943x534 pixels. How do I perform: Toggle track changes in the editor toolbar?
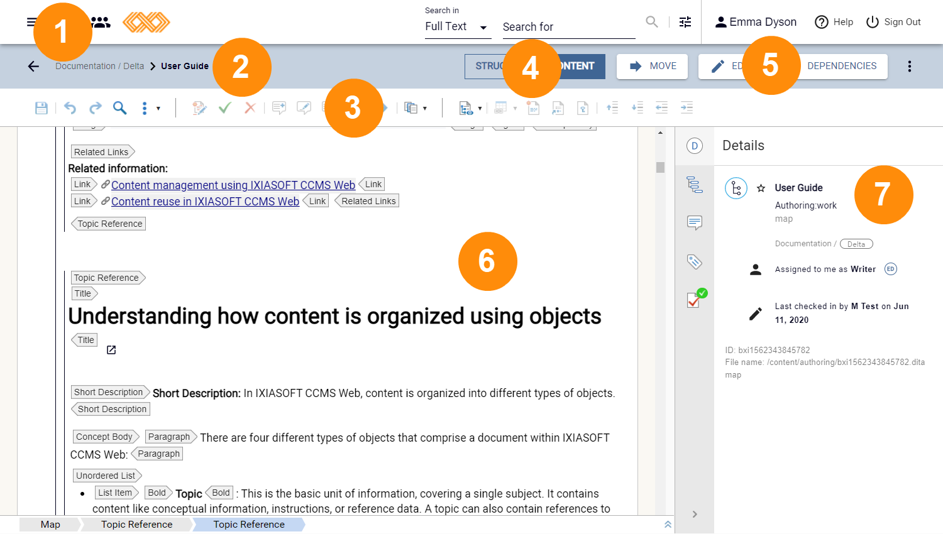pyautogui.click(x=199, y=108)
